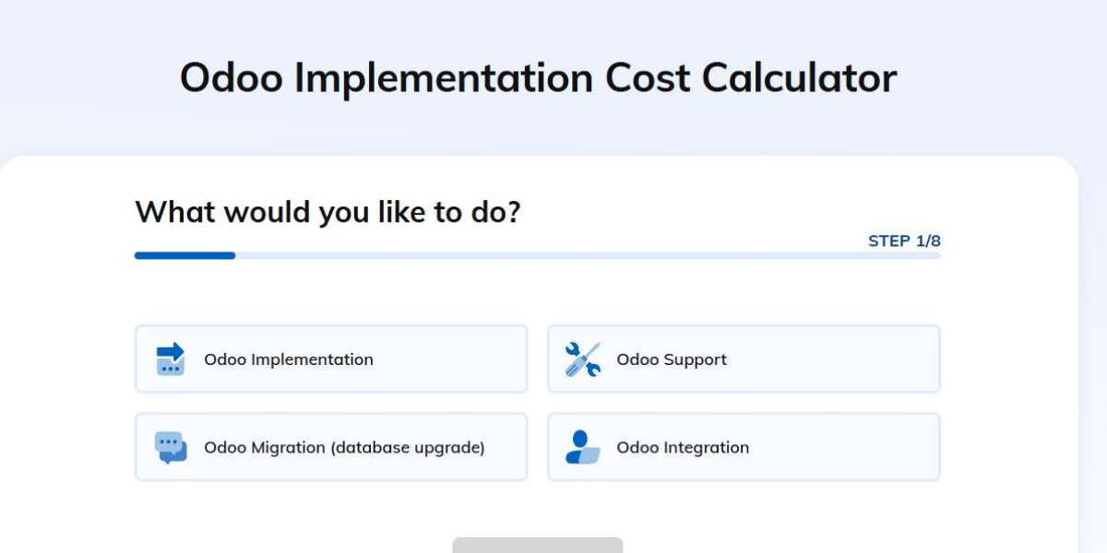Click the chat bubble Migration icon
The image size is (1107, 553).
coord(171,447)
